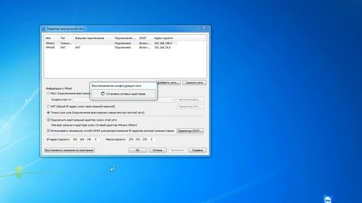The image size is (362, 203).
Task: Select the NAT shared IP radio button
Action: click(x=48, y=107)
